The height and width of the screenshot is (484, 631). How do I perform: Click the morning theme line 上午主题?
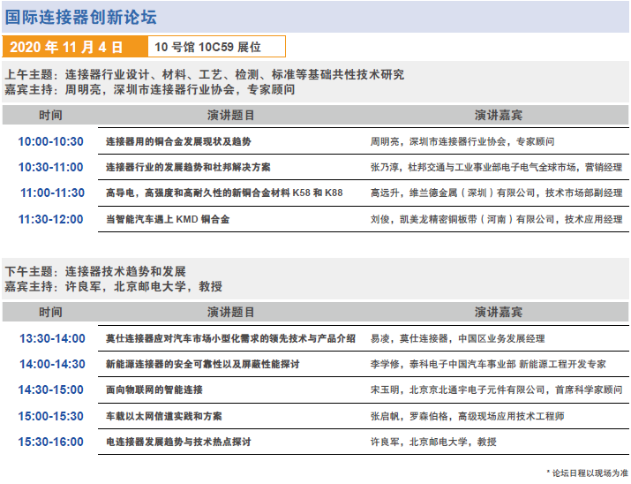205,74
